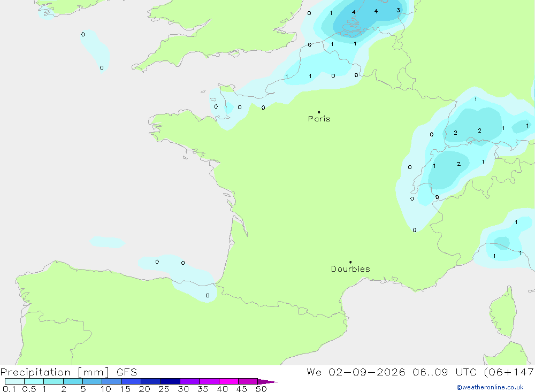Click the '15' legend scale label
Screen dimensions: 535x392
click(125, 389)
